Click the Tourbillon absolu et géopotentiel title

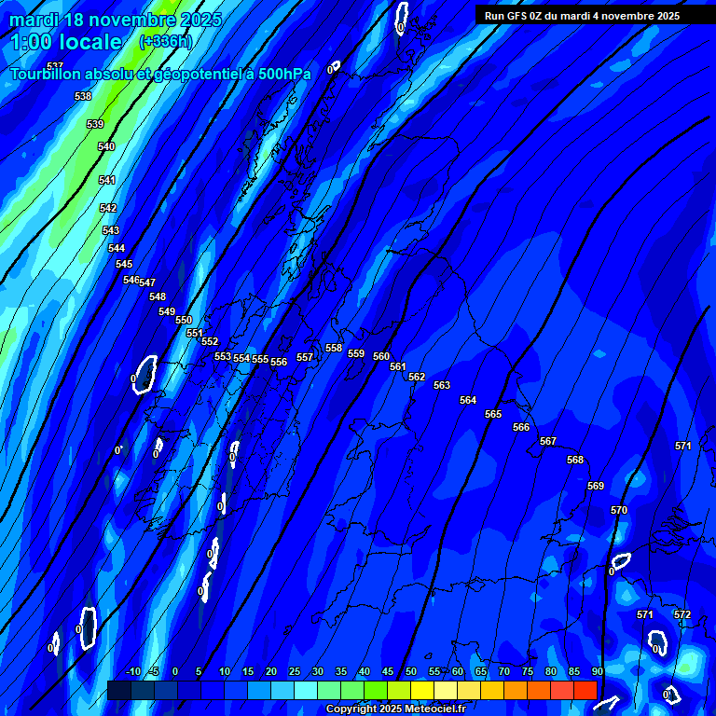click(160, 75)
